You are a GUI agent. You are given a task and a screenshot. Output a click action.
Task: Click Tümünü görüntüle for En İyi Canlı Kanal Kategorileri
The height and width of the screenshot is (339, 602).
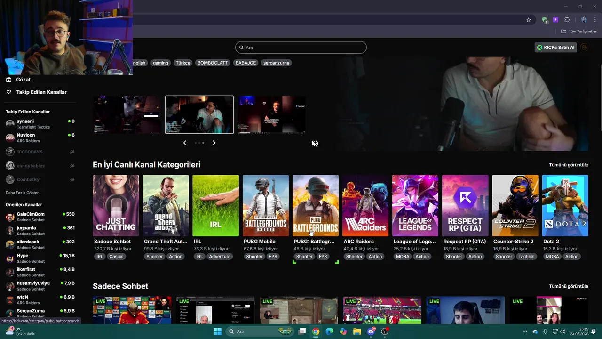[x=569, y=165]
